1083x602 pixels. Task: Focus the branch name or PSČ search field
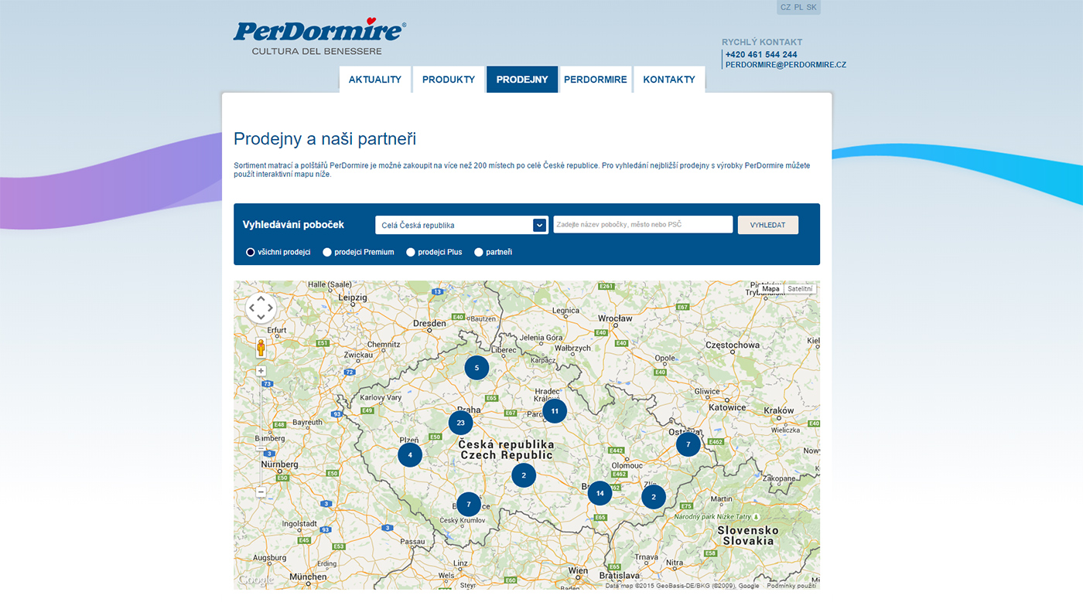[x=643, y=224]
